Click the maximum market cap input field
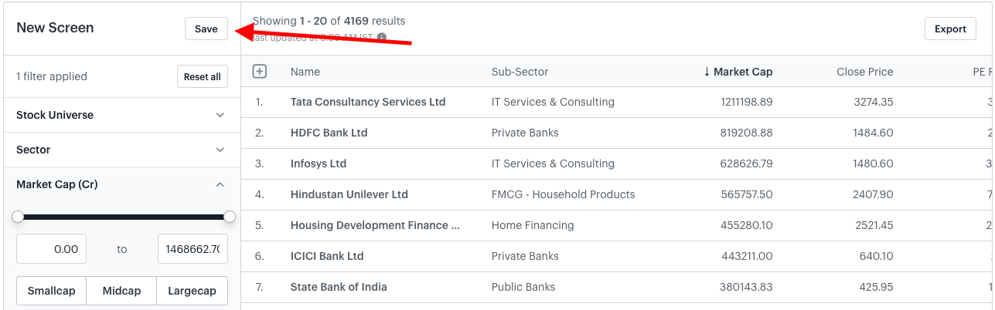This screenshot has height=310, width=995. (193, 249)
